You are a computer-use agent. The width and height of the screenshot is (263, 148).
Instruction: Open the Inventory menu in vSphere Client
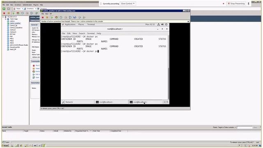tap(18, 5)
